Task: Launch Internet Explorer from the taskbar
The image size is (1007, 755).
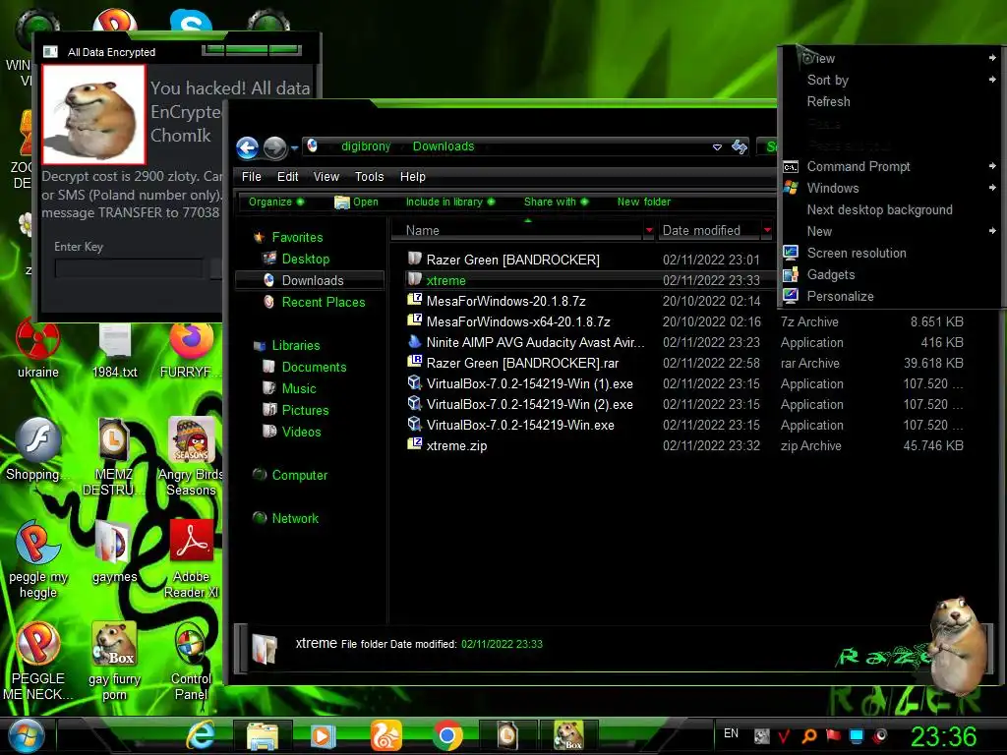Action: coord(201,735)
